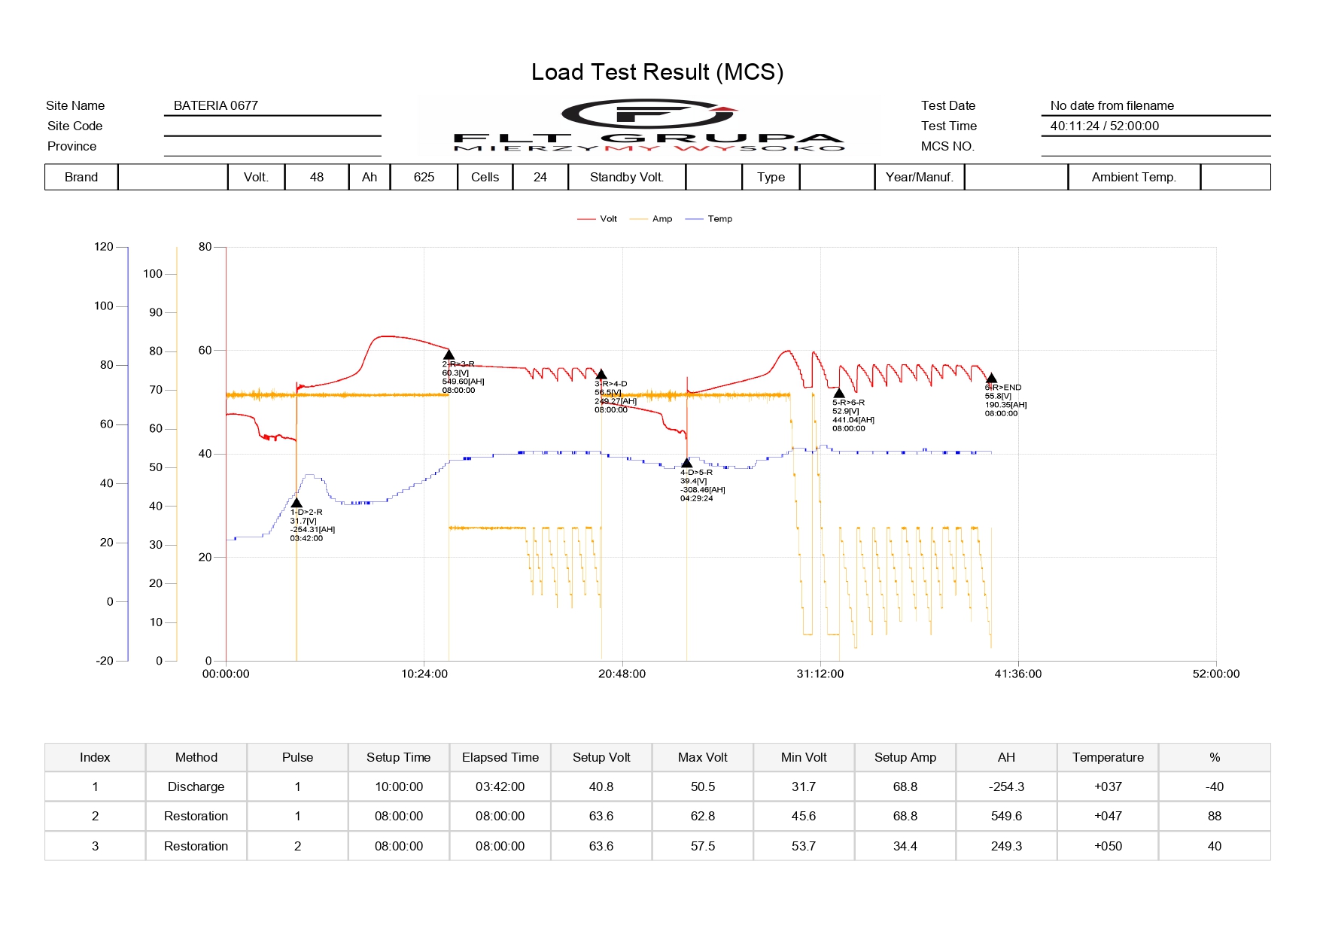Viewport: 1320px width, 934px height.
Task: Select the 3-R>4-D triangle marker
Action: [x=601, y=375]
